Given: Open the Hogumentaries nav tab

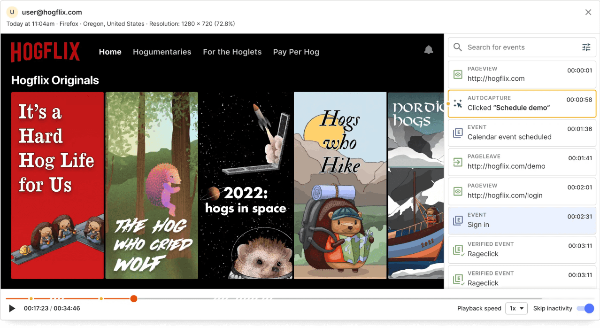Looking at the screenshot, I should (162, 52).
